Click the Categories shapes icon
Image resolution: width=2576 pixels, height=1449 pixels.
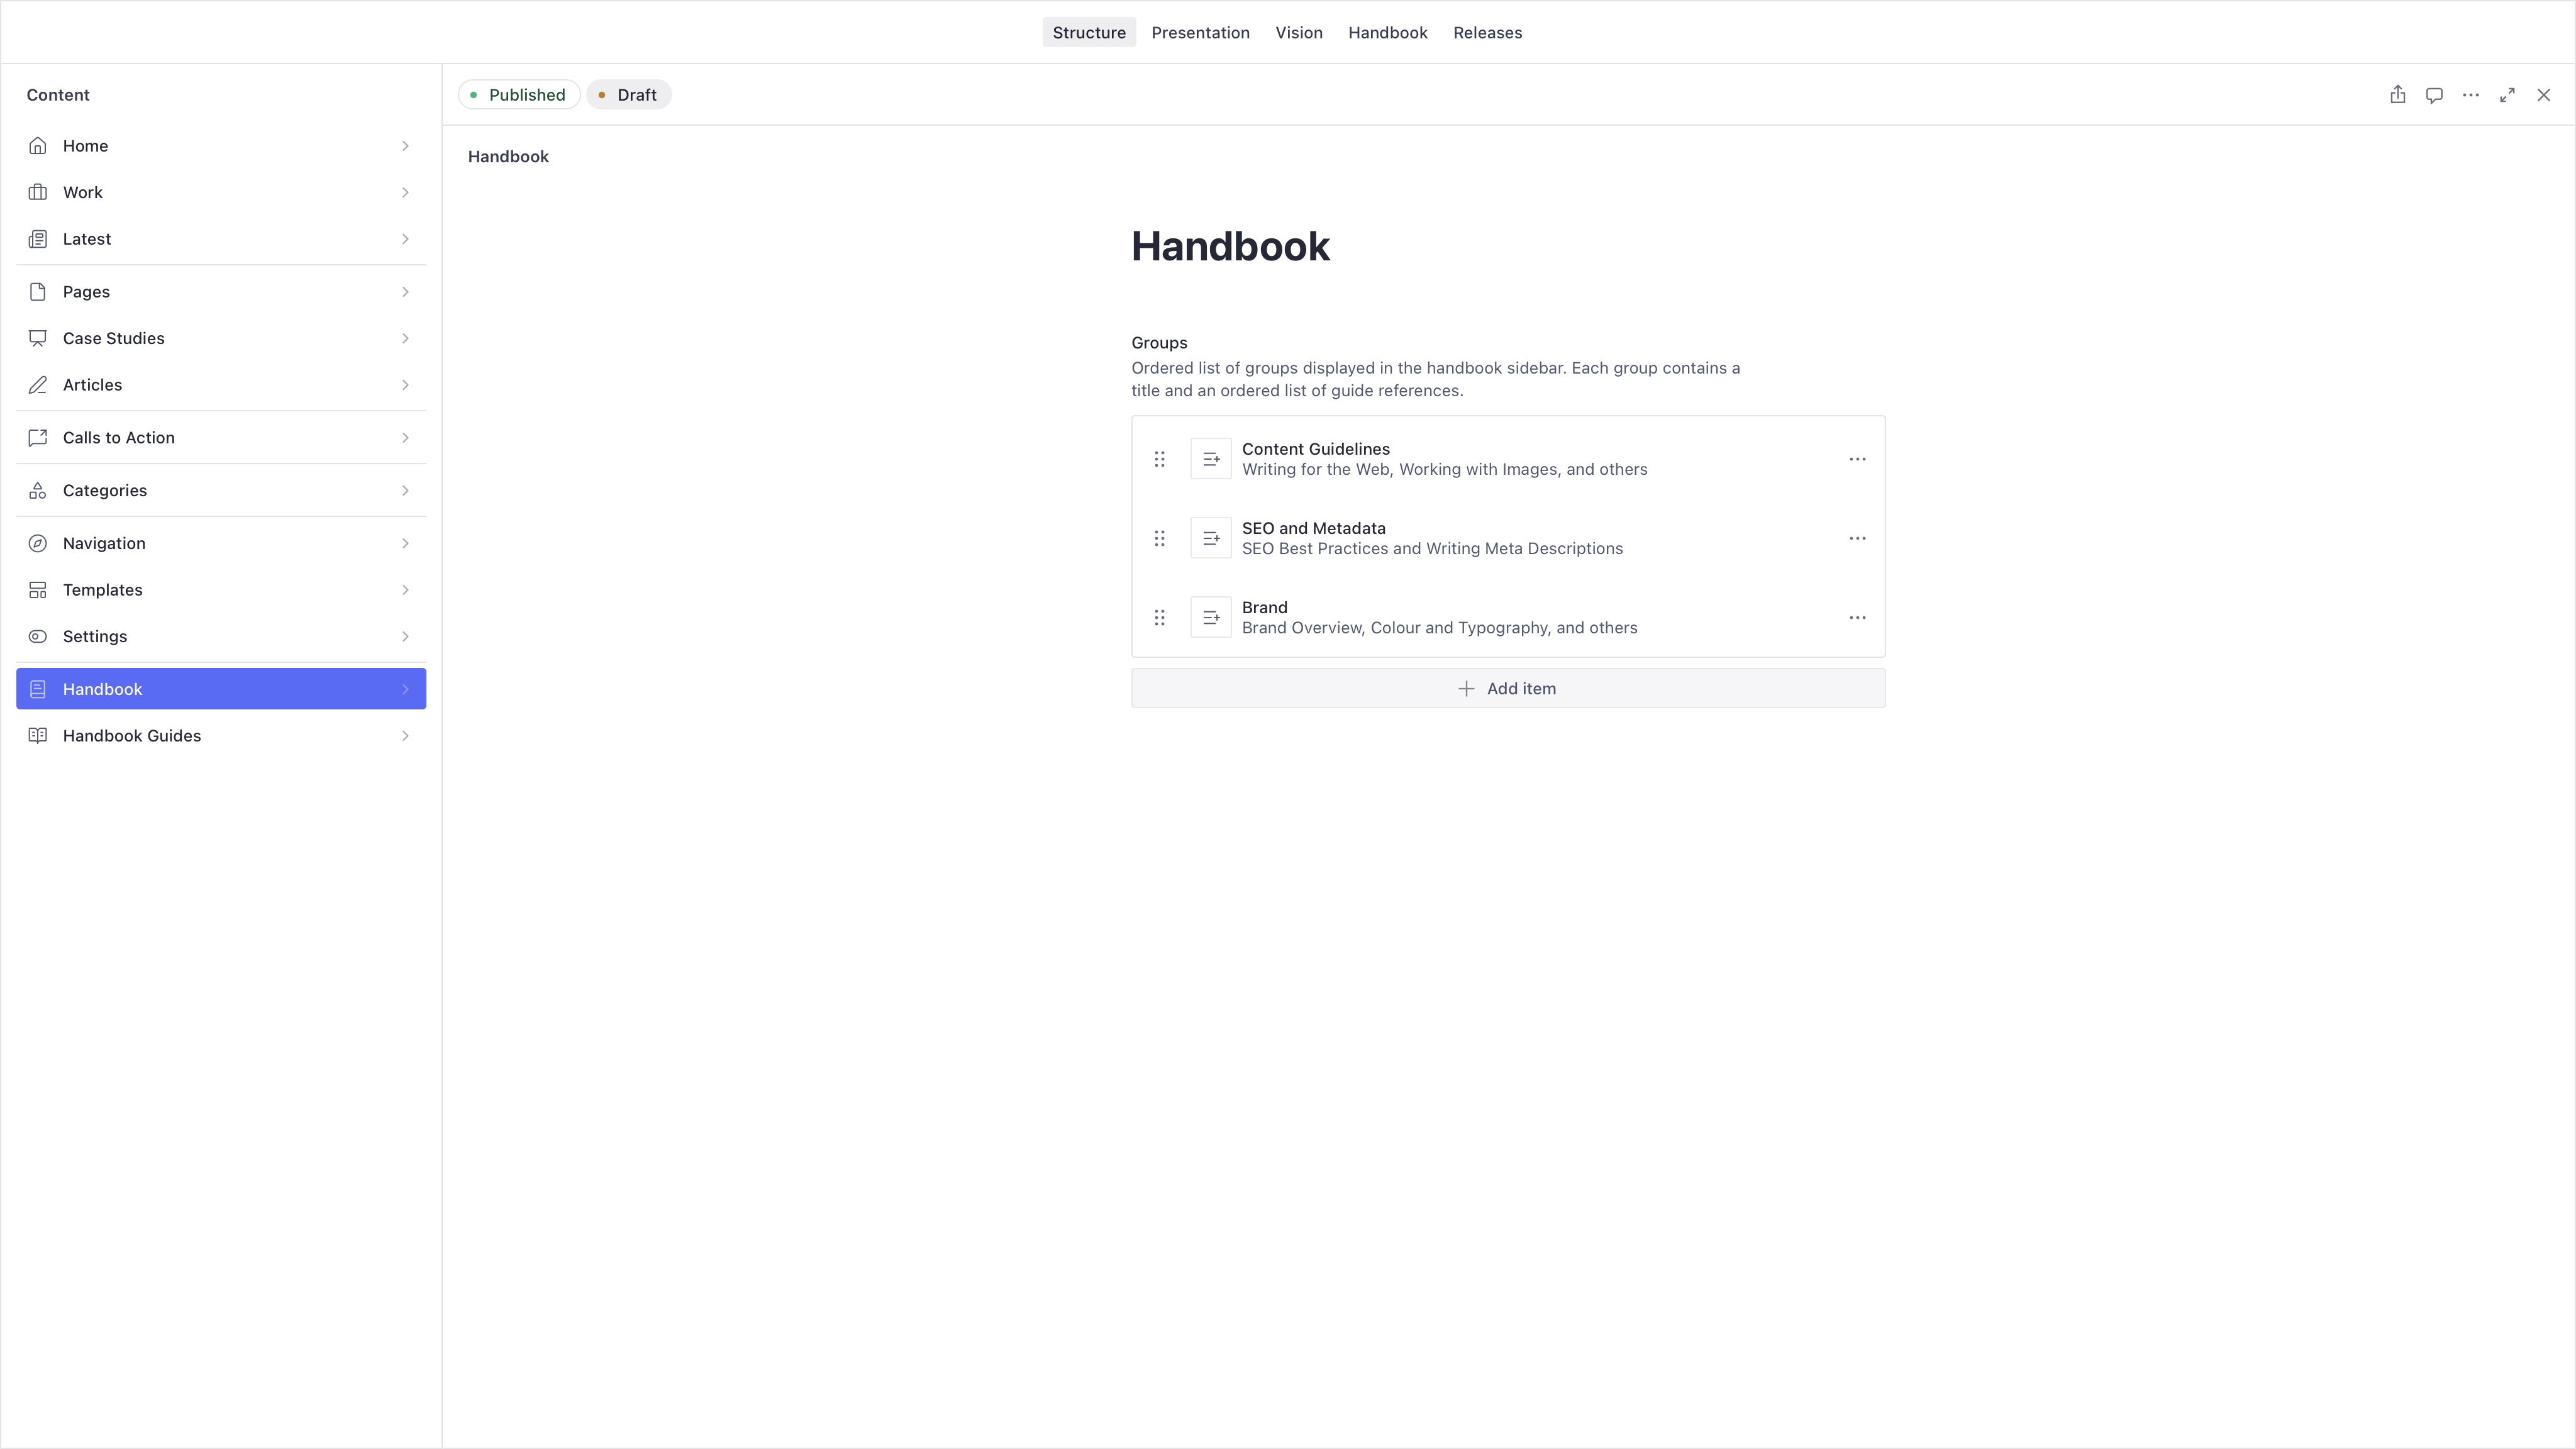38,491
